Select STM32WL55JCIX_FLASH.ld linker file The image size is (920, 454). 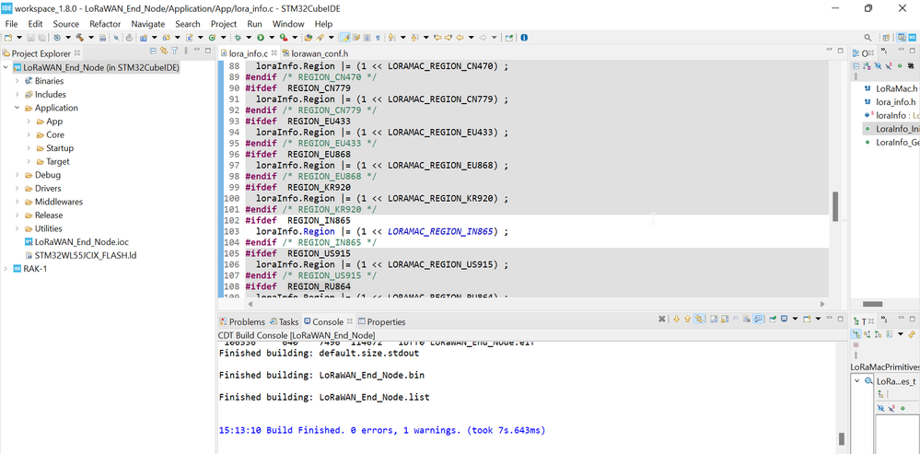tap(80, 255)
